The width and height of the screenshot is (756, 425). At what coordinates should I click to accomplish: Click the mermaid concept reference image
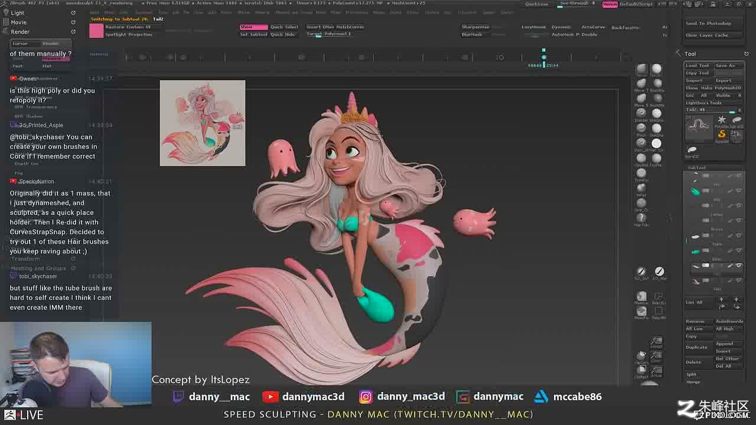point(203,123)
